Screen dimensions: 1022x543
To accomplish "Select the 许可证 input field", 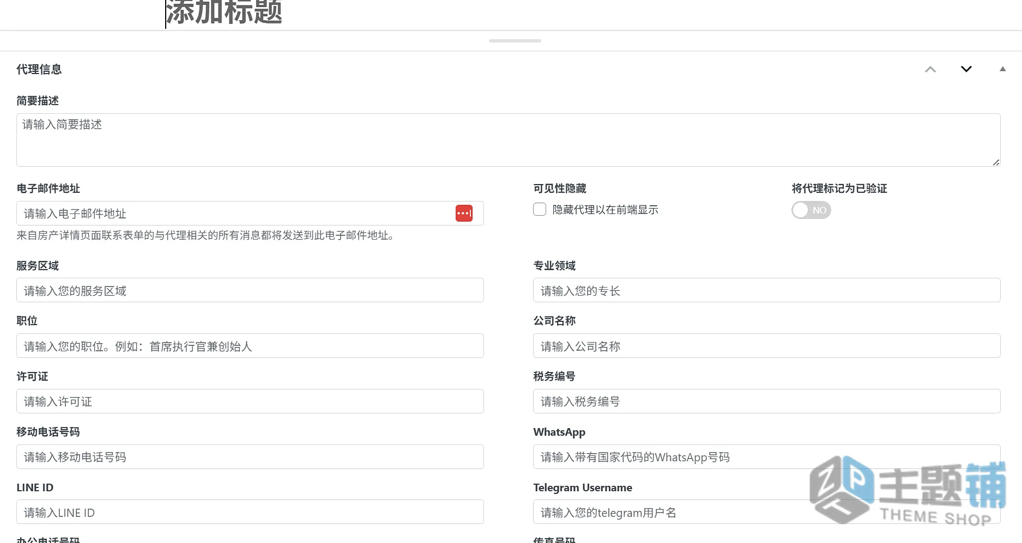I will click(x=250, y=401).
